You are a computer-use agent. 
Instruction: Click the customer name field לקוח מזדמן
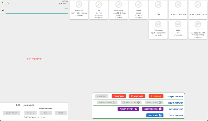(x=40, y=4)
